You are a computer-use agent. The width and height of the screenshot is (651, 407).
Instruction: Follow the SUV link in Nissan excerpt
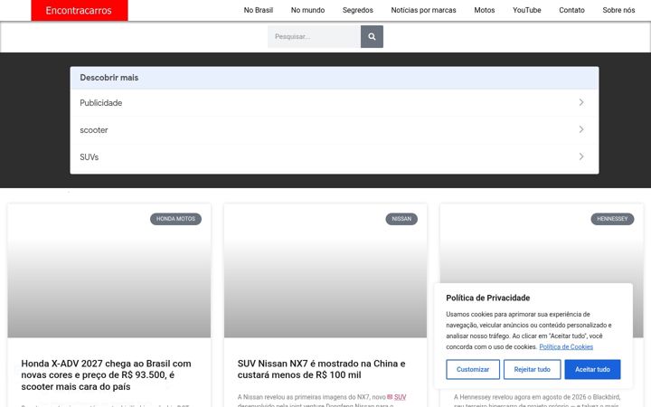click(400, 397)
